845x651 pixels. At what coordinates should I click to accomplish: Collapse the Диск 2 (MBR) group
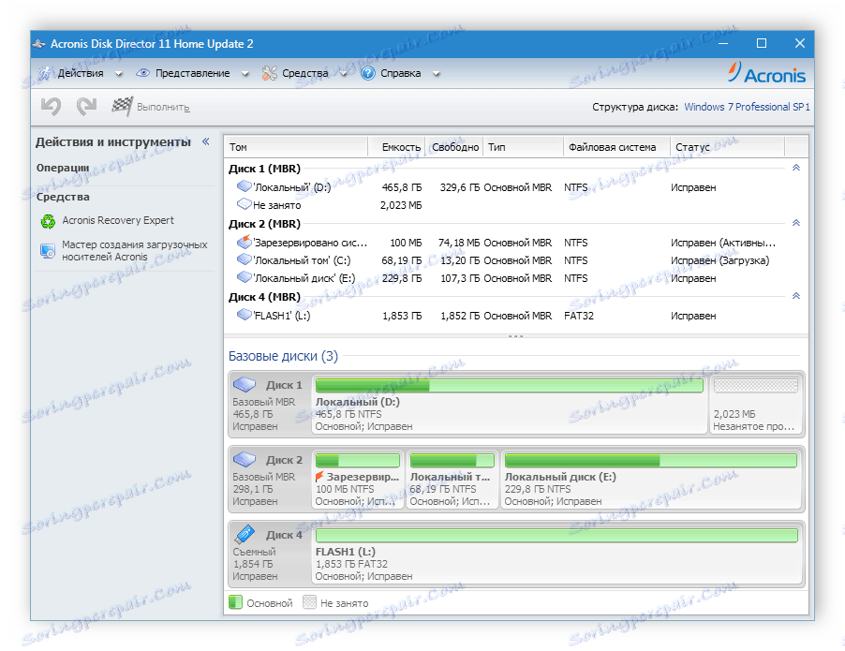pos(796,223)
